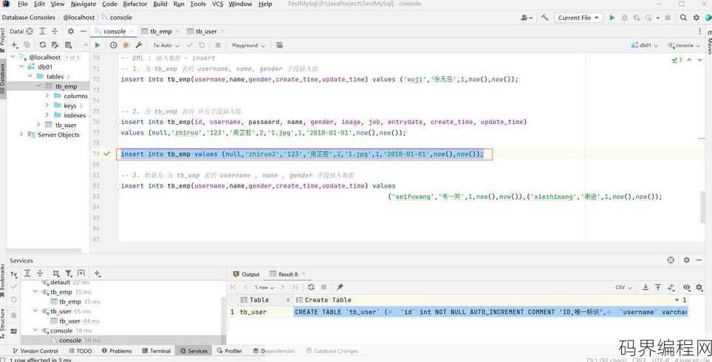Viewport: 712px width, 362px height.
Task: Select tb_user in the database tree
Action: [66, 125]
